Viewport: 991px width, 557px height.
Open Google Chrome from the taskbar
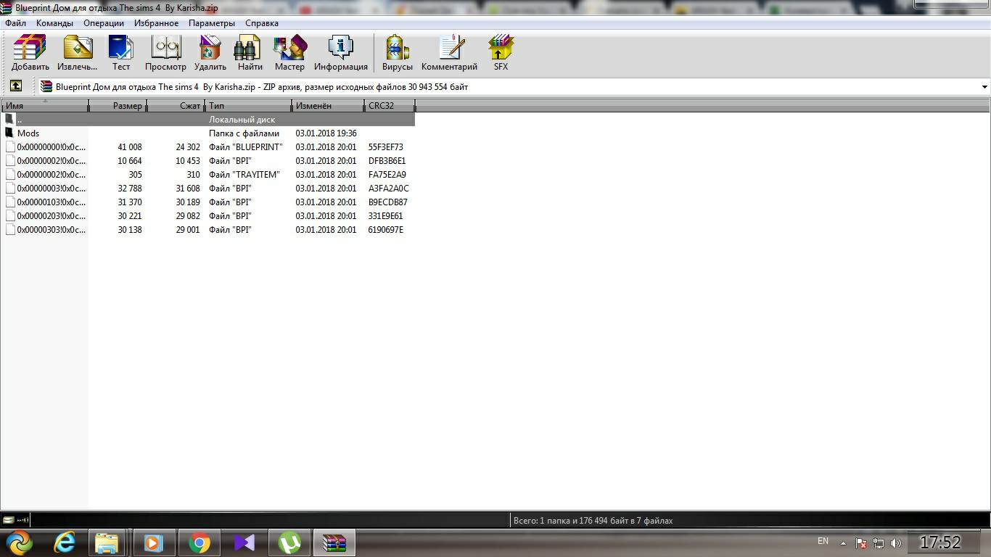click(200, 542)
